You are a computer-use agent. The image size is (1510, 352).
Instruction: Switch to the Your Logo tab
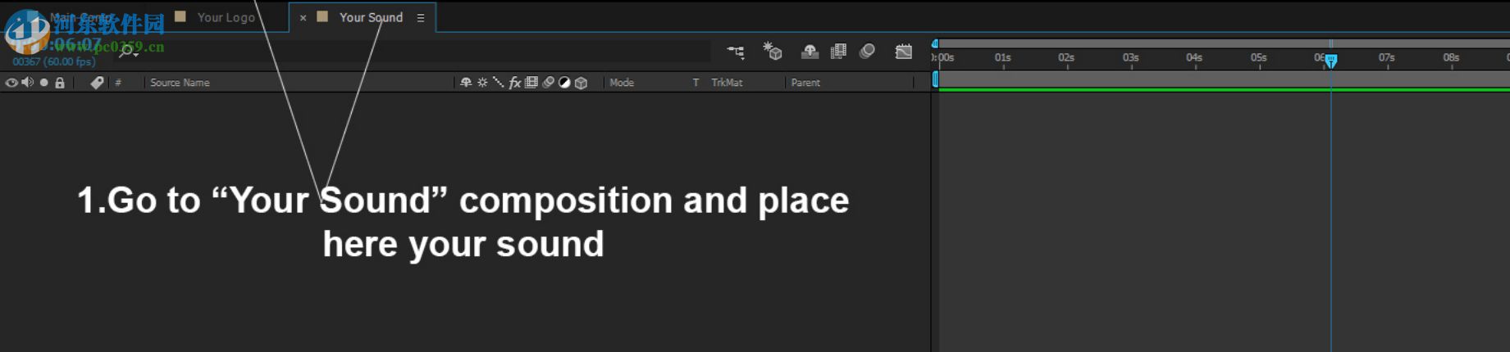click(x=226, y=17)
